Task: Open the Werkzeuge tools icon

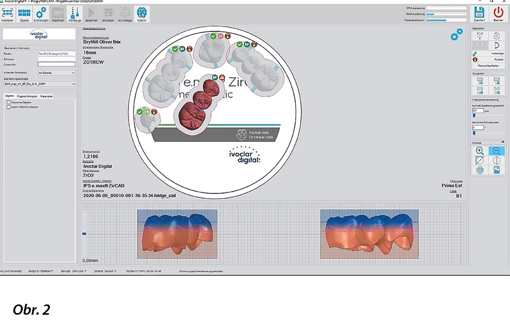Action: click(x=75, y=15)
